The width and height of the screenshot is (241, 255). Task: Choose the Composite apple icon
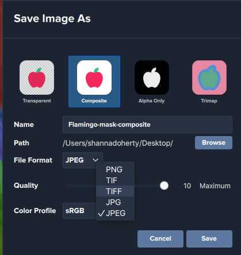94,78
